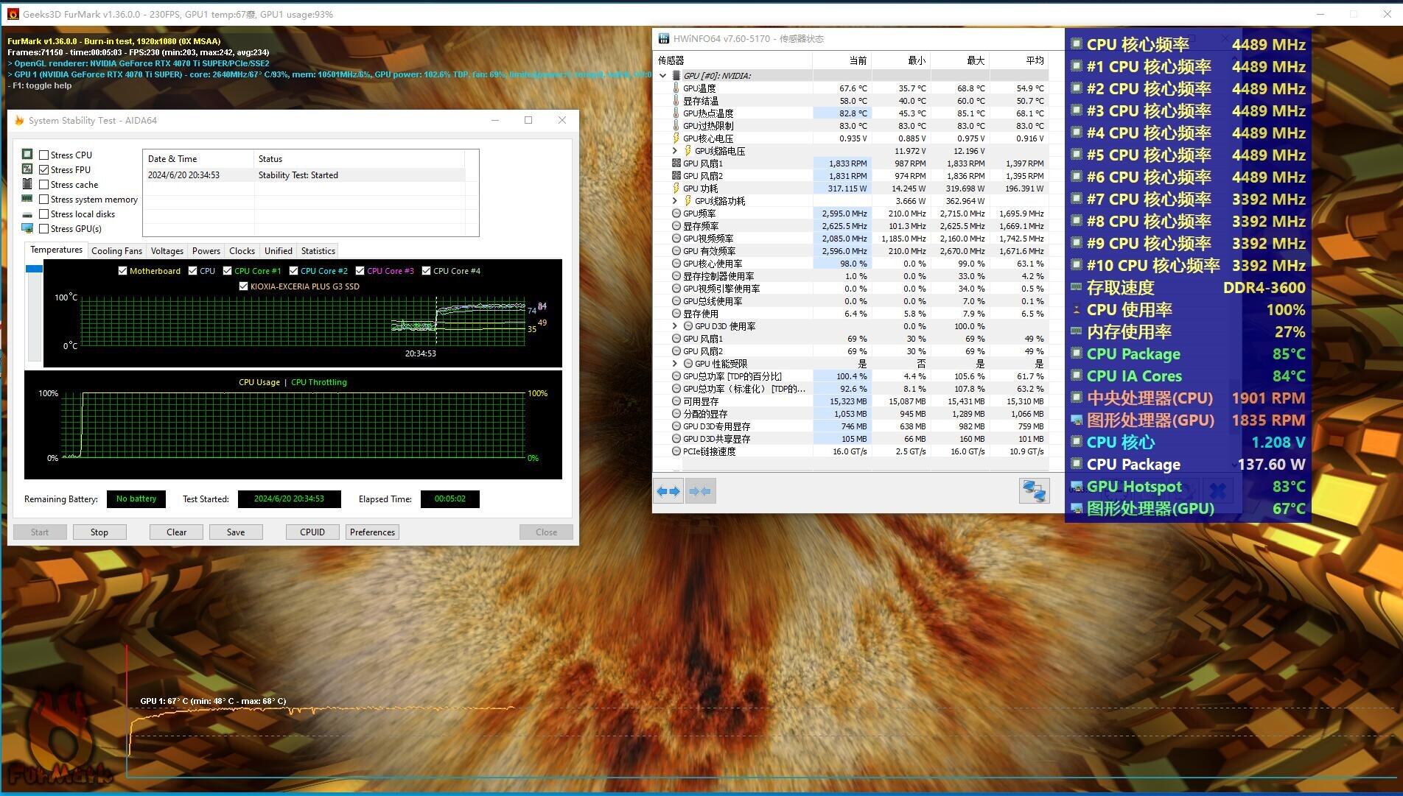Expand the GPU线路电压 row

click(674, 151)
